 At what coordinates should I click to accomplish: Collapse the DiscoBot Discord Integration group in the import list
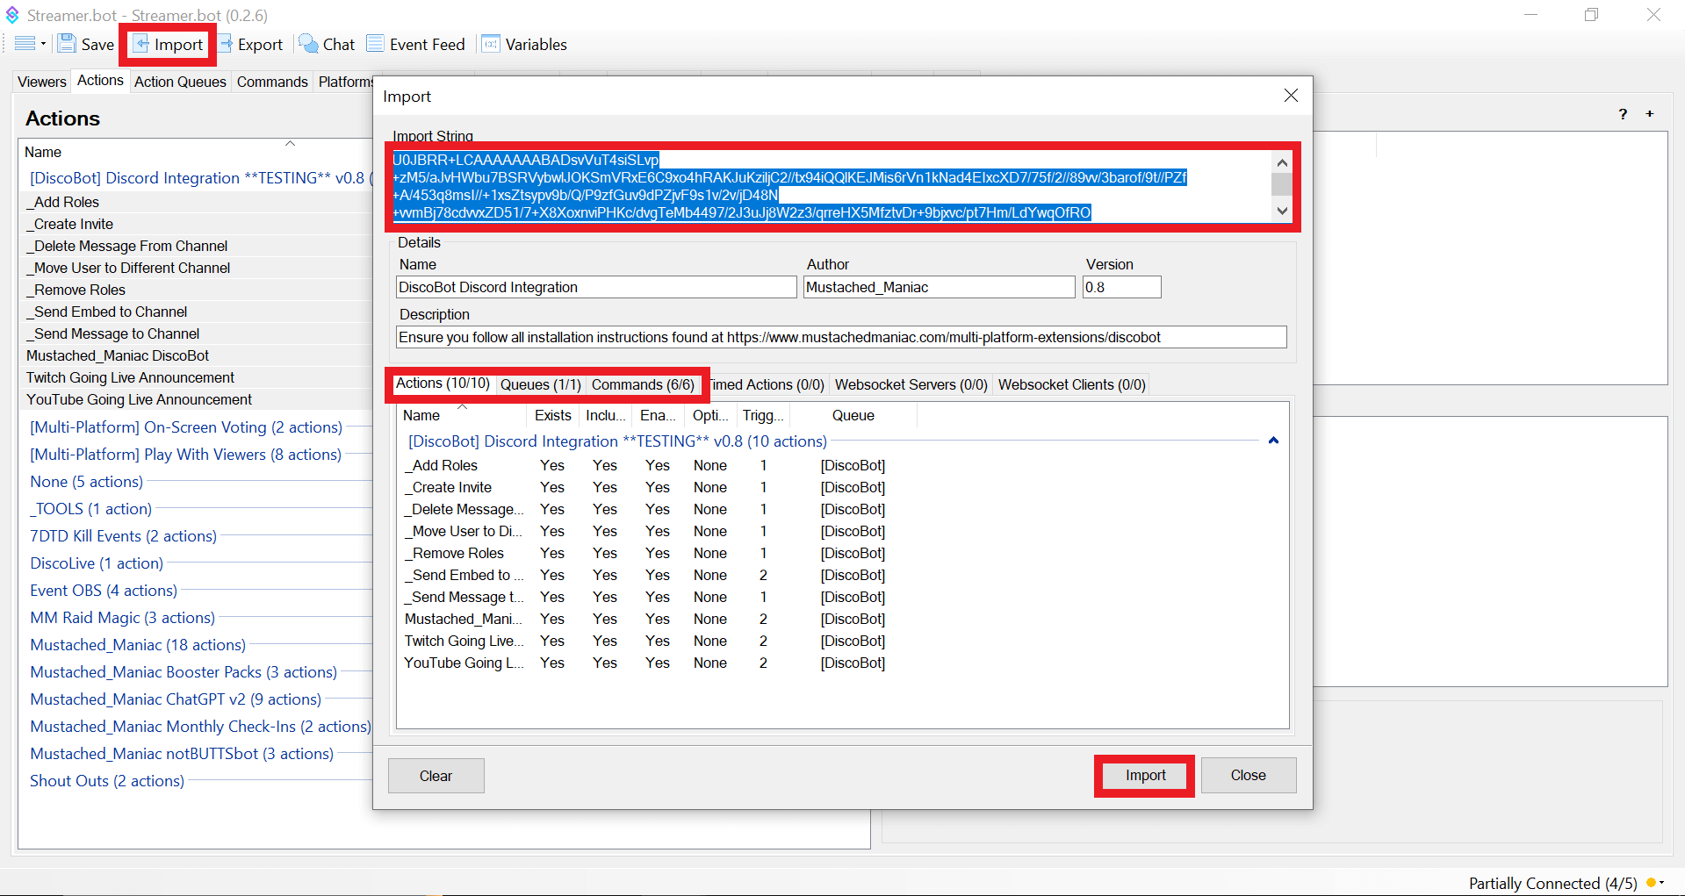click(1273, 441)
